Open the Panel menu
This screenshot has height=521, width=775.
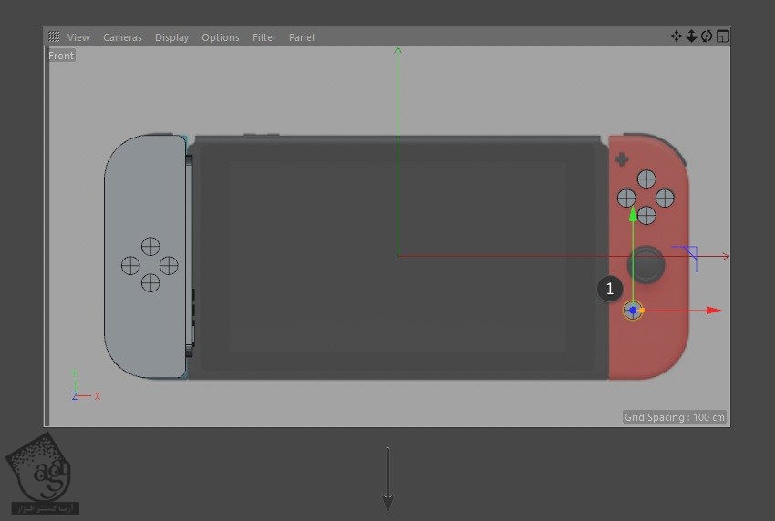pyautogui.click(x=302, y=37)
